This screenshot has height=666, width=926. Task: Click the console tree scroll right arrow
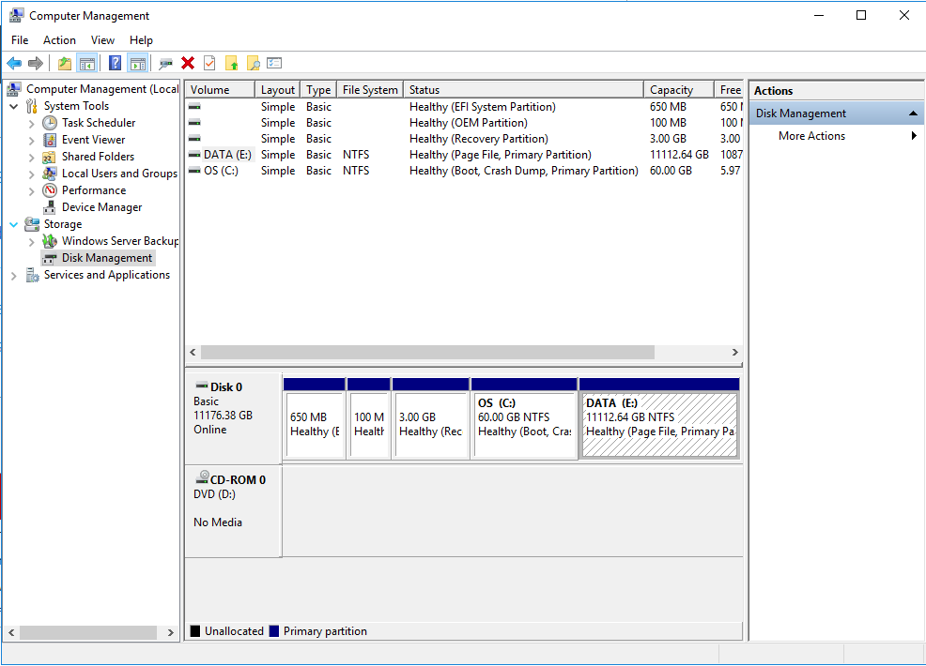pos(171,632)
